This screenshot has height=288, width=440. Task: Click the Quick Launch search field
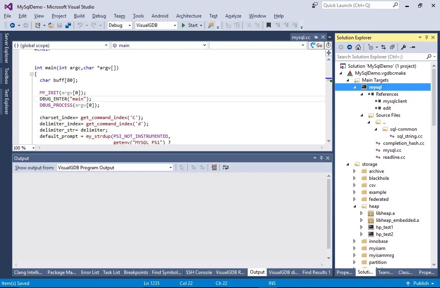357,5
